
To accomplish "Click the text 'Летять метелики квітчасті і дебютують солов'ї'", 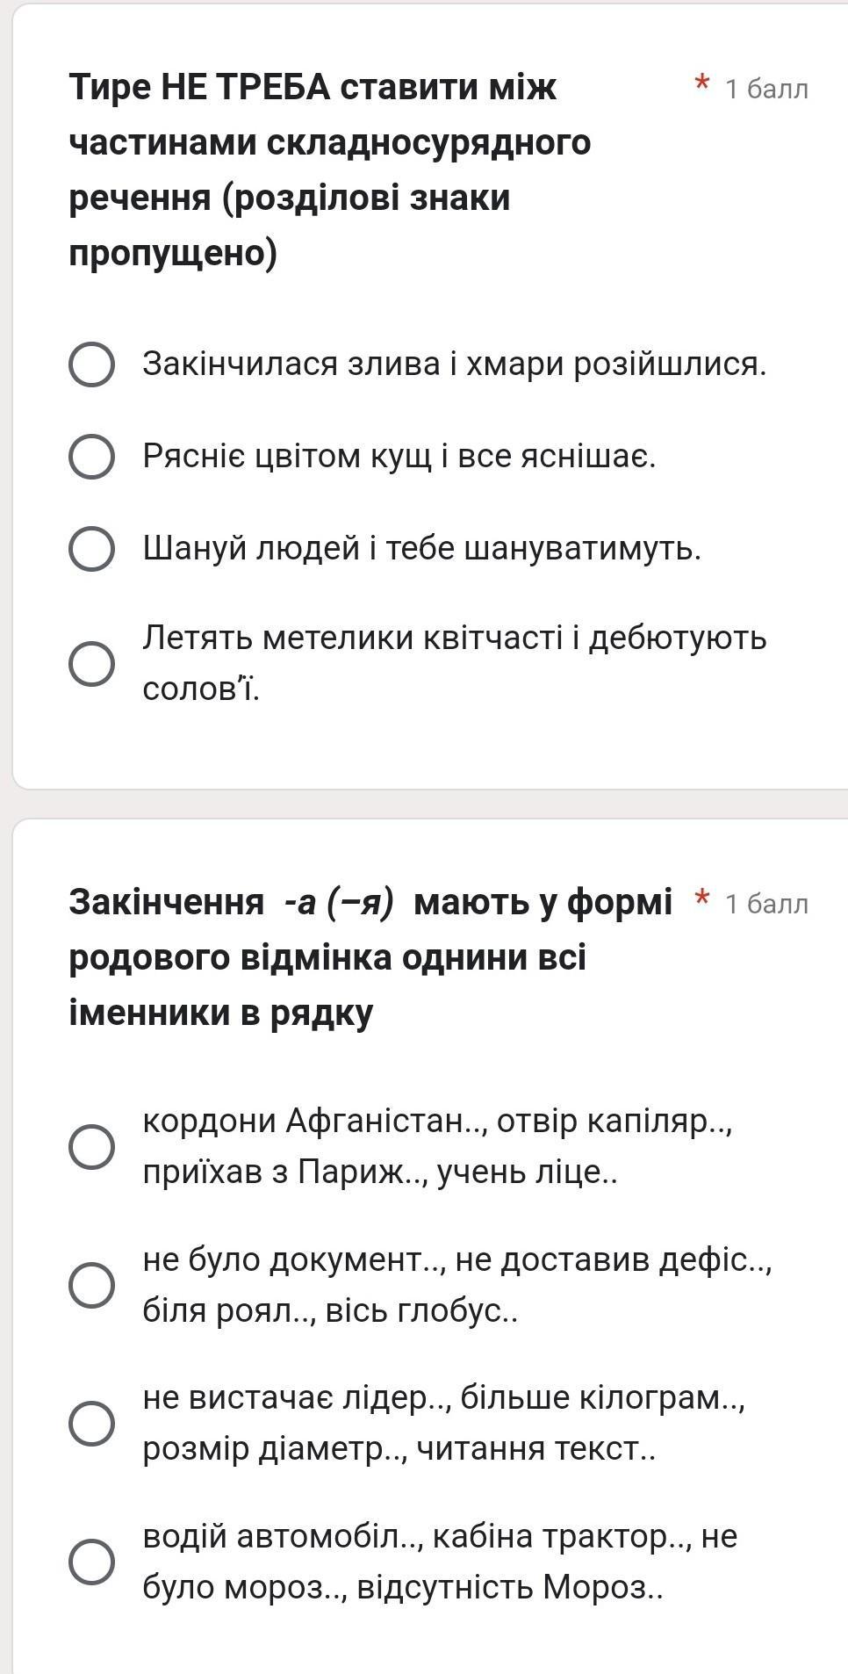I will pos(455,663).
